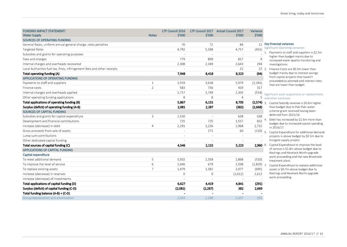This screenshot has height=247, width=347.
Task: Select 'Surplus (deficit) of operating funding (A-B)' label
Action: click(52, 107)
